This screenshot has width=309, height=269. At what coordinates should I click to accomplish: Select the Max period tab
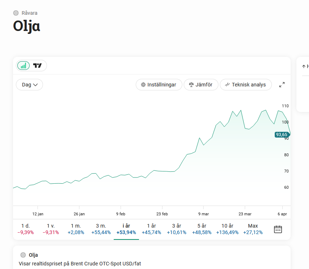pyautogui.click(x=253, y=229)
